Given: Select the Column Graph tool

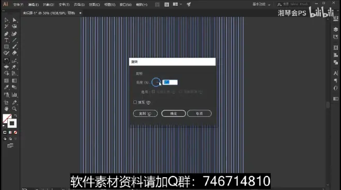Looking at the screenshot, I should pyautogui.click(x=14, y=95).
